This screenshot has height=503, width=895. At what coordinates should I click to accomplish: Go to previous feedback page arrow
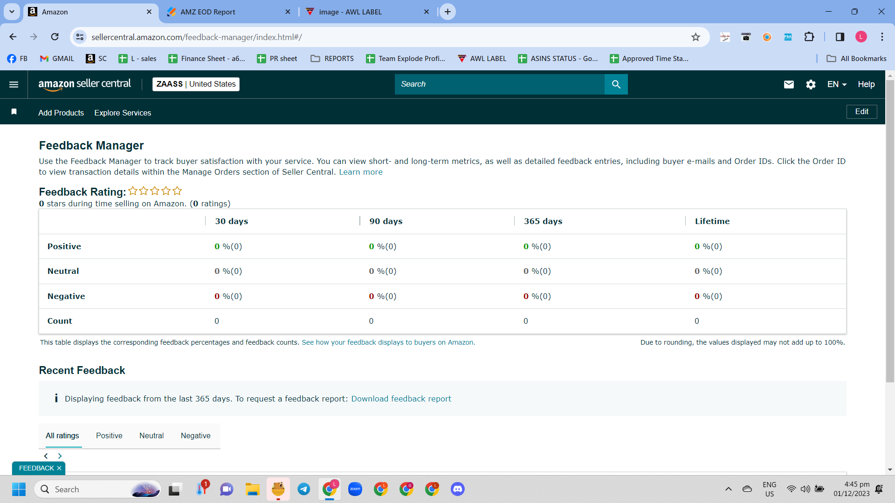46,456
